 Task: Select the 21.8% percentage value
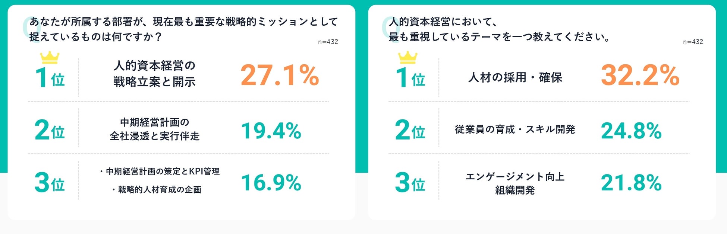coord(631,183)
